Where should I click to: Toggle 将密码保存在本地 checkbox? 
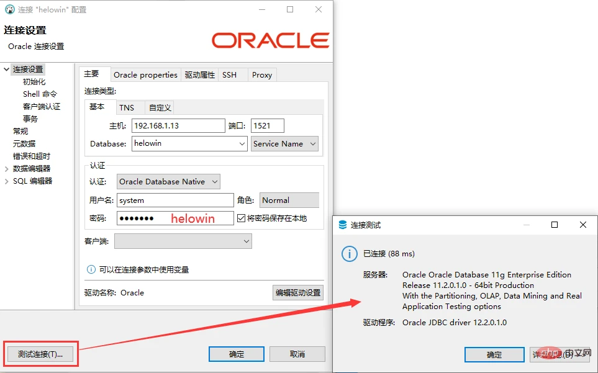tap(241, 218)
